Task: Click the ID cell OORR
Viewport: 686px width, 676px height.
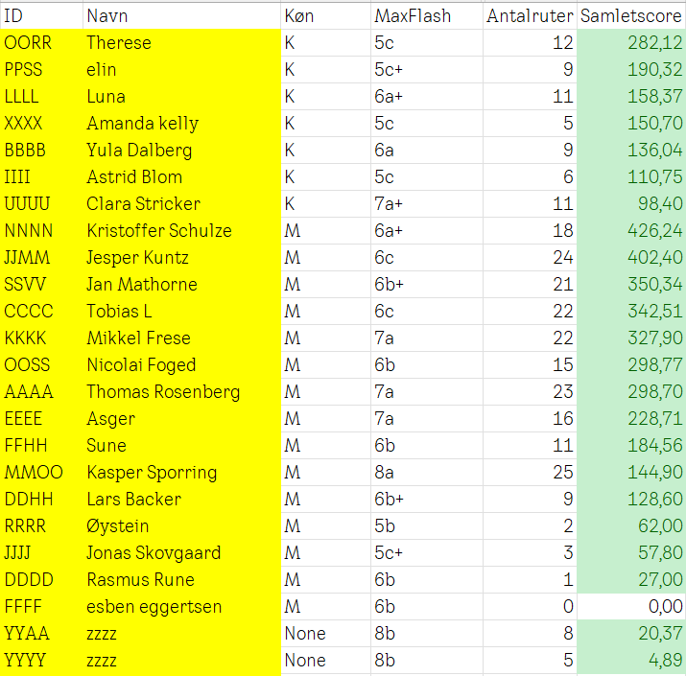Action: click(40, 43)
